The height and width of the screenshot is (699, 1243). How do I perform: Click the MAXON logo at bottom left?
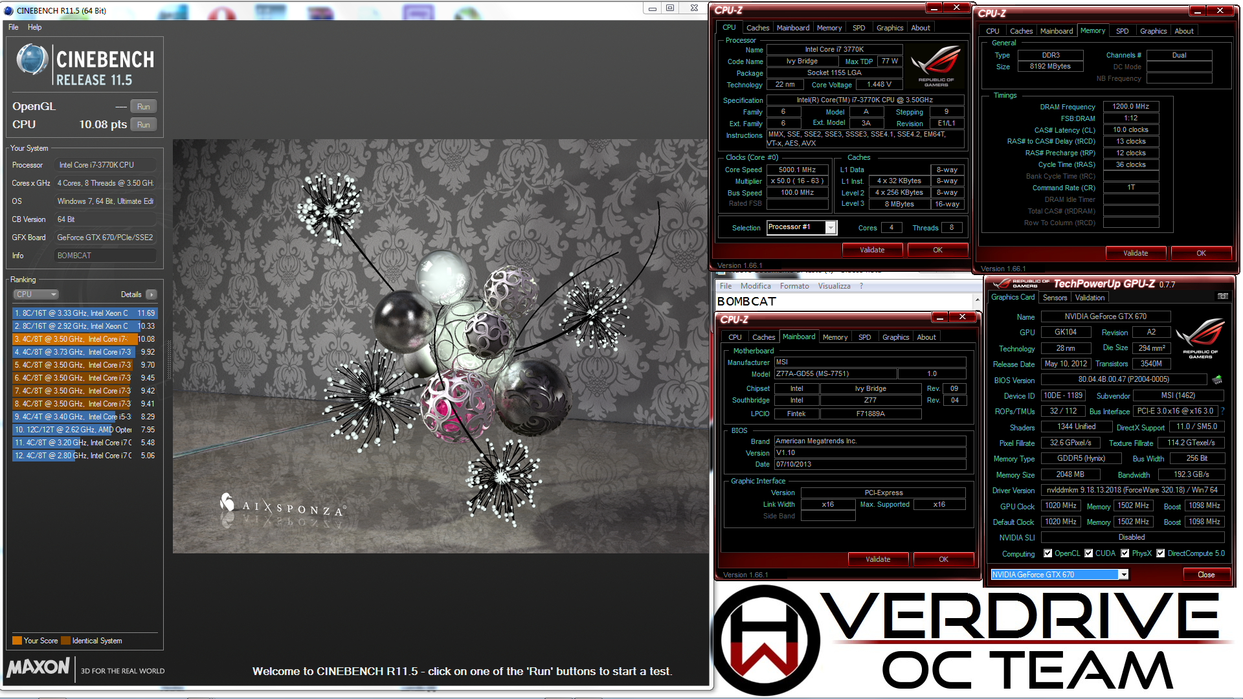[x=38, y=667]
